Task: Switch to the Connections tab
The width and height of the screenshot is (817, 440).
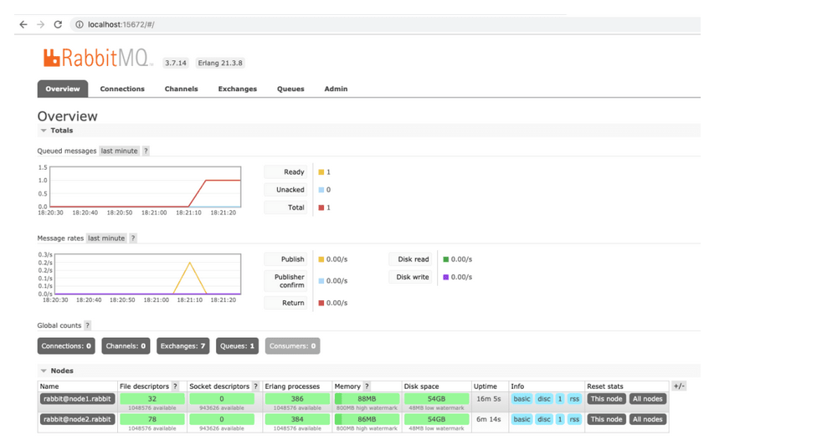Action: coord(122,89)
